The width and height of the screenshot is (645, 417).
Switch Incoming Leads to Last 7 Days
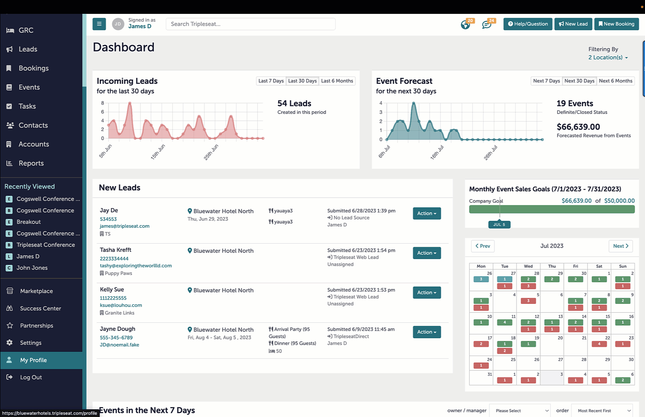coord(271,81)
